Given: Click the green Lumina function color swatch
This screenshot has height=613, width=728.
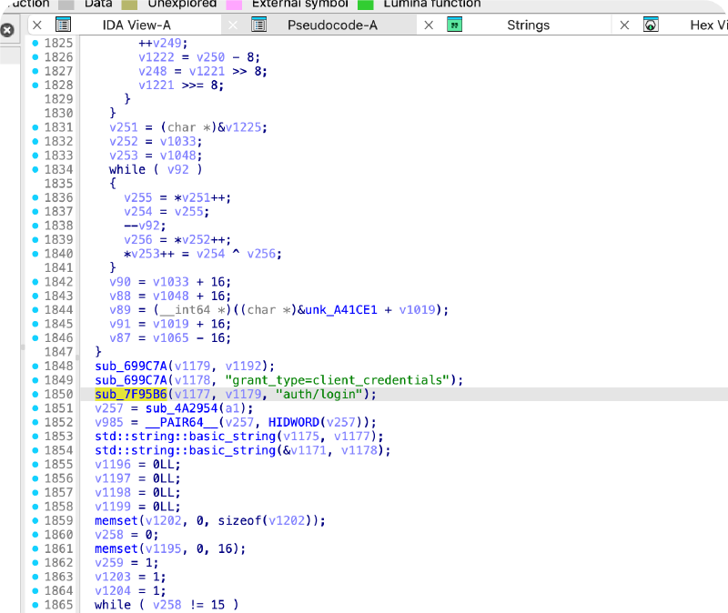Looking at the screenshot, I should click(x=366, y=4).
